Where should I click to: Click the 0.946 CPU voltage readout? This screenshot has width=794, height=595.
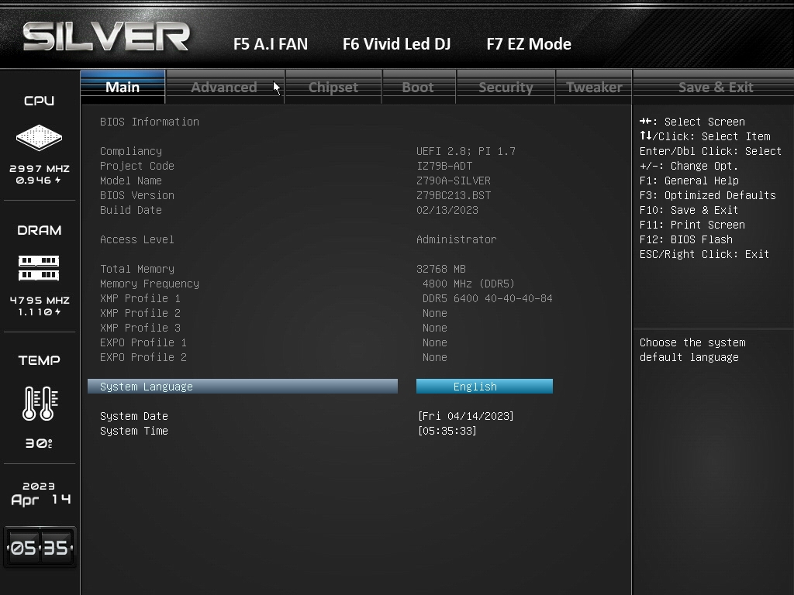pyautogui.click(x=38, y=180)
